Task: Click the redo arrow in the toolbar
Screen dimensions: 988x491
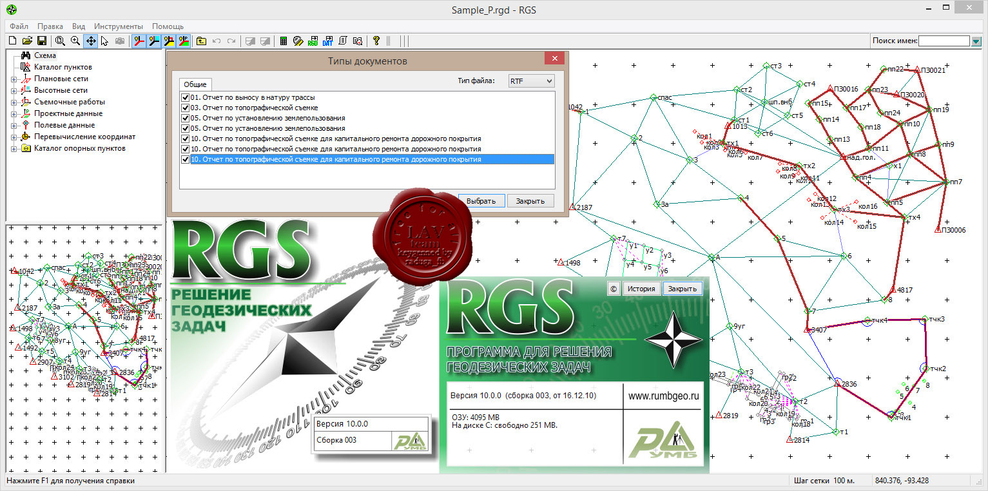Action: 231,41
